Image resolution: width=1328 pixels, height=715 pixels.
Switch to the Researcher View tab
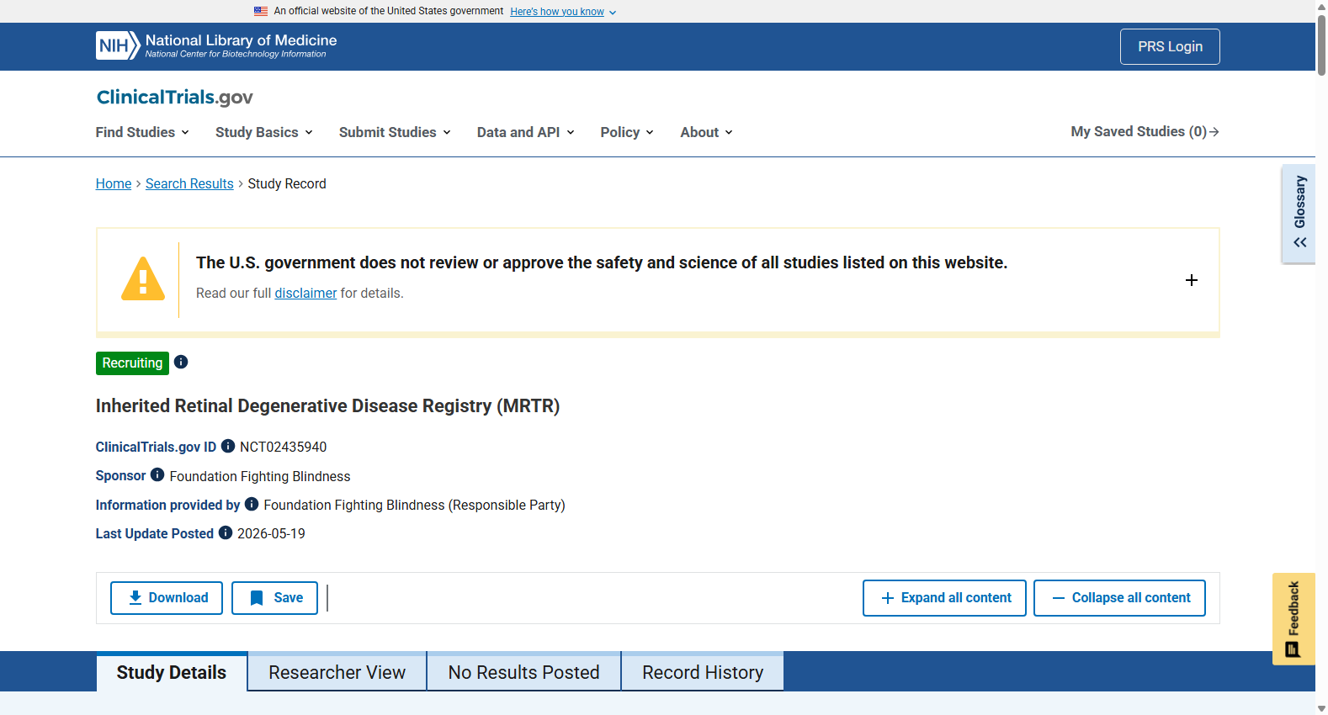click(337, 672)
